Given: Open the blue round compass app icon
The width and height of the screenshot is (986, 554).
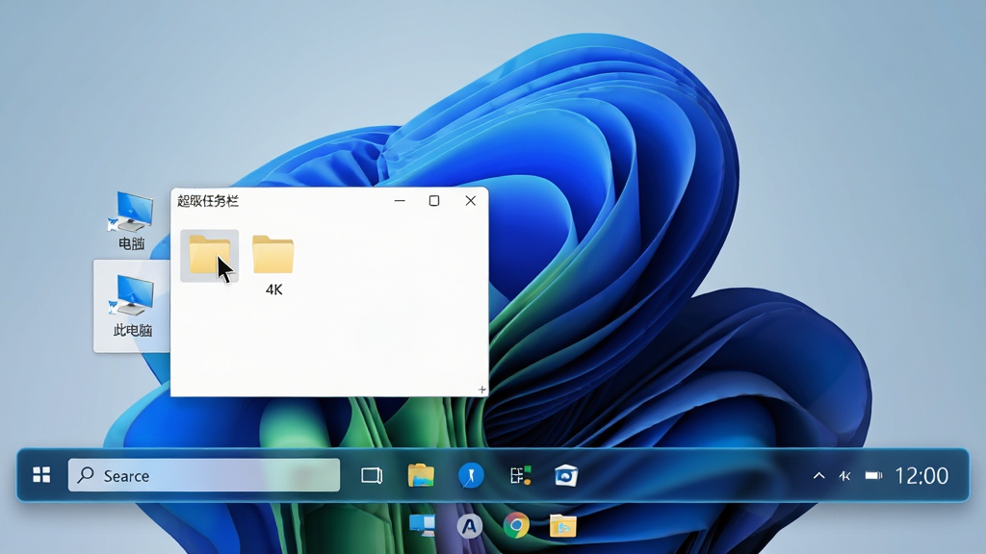Looking at the screenshot, I should coord(471,475).
